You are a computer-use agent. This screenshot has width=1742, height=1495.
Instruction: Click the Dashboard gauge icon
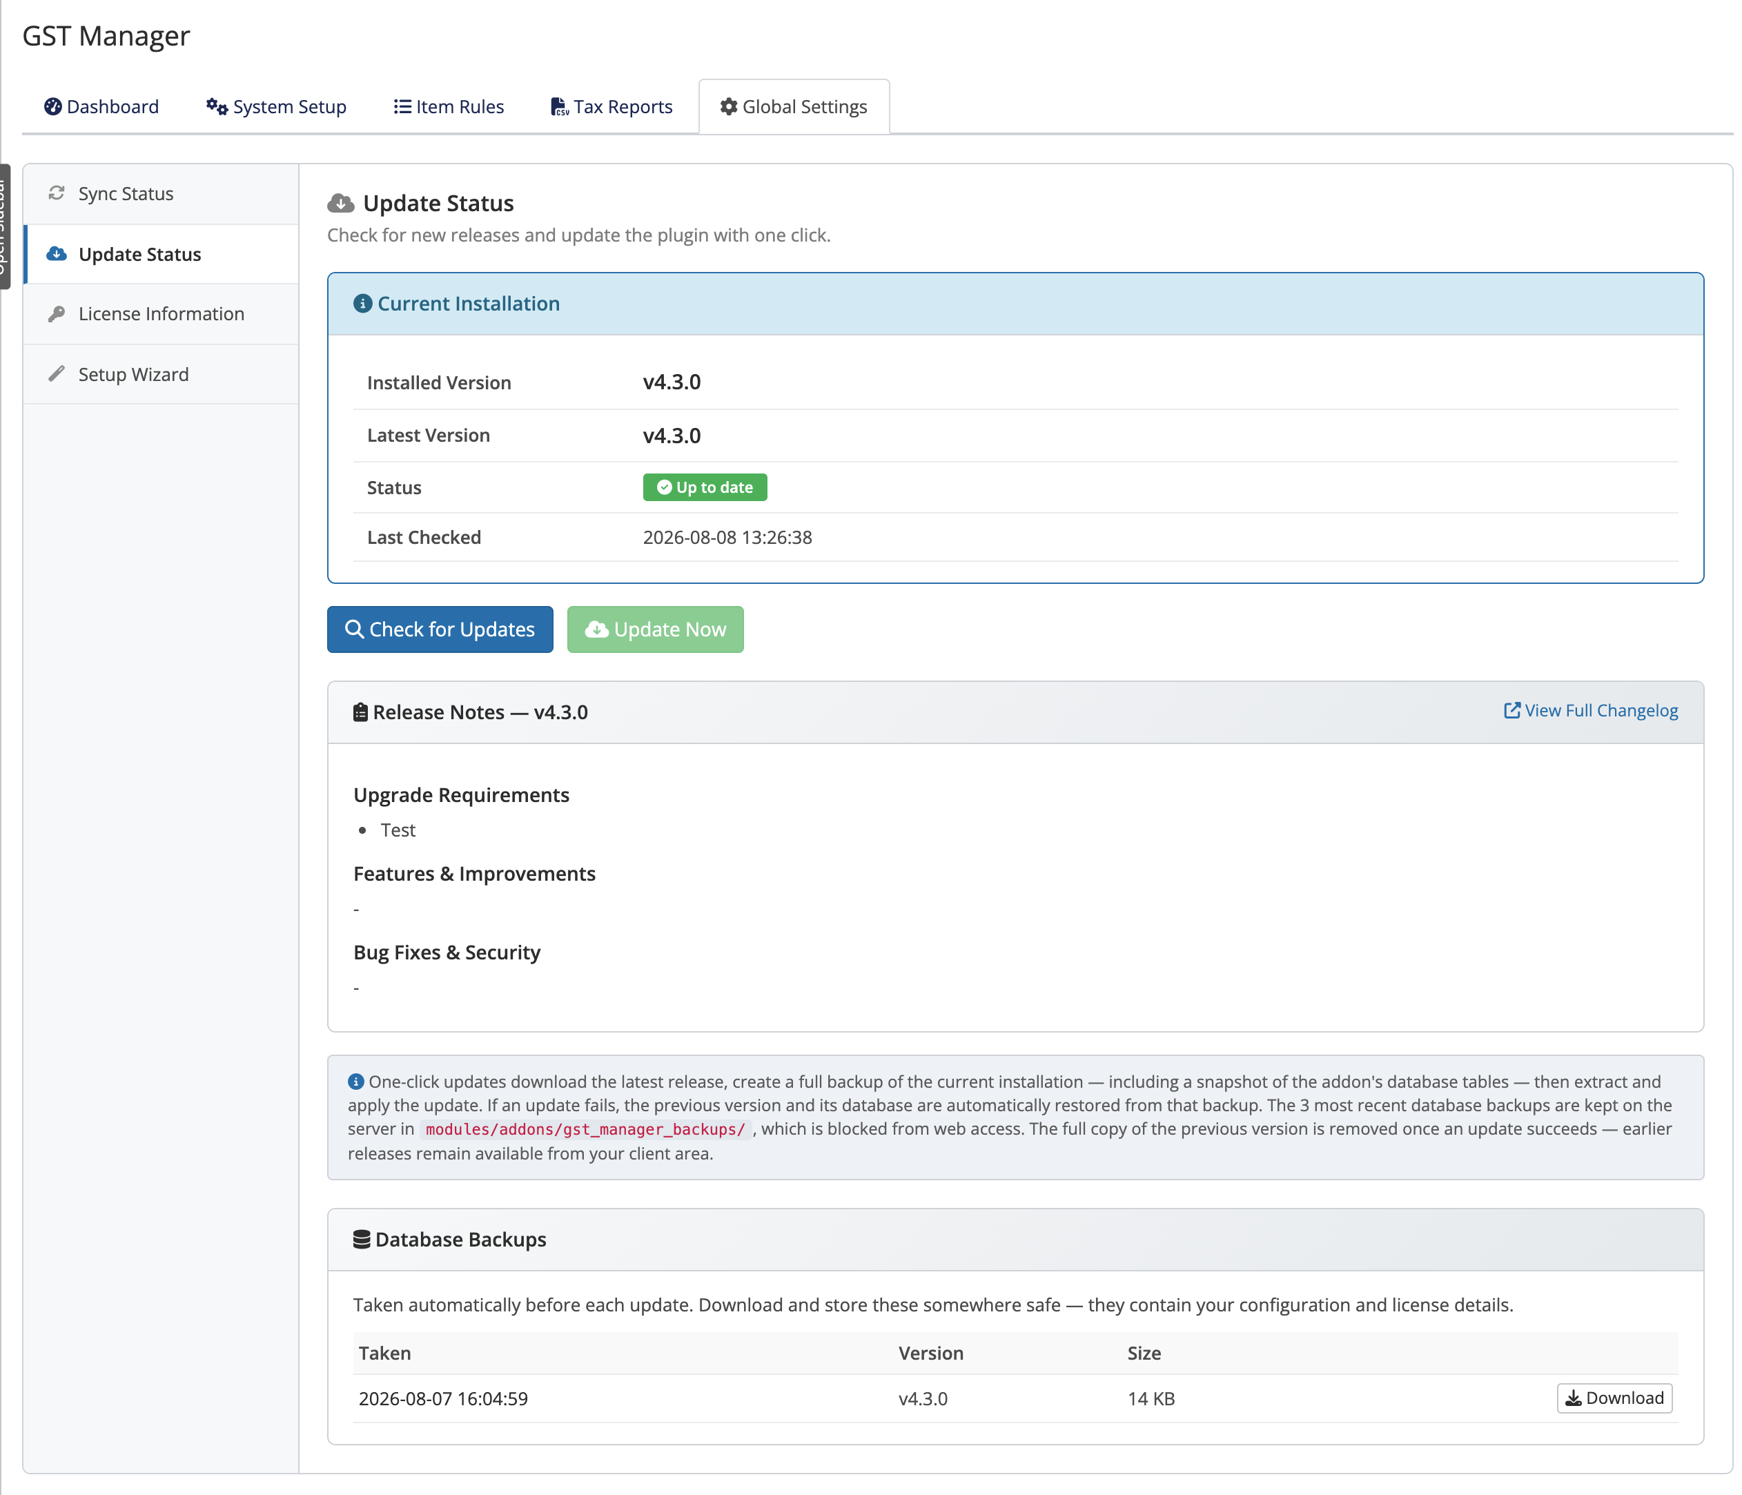point(53,107)
